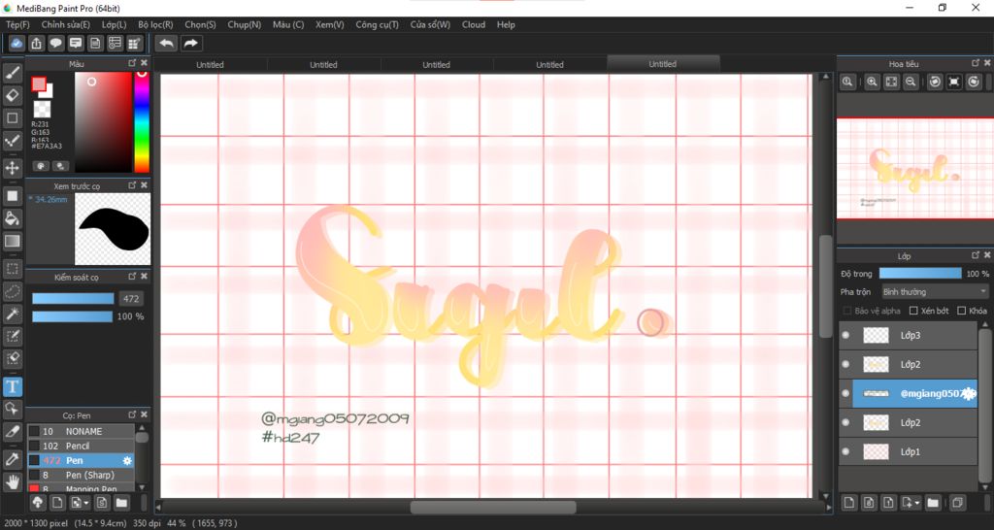Open the Bộ lọc(R) menu
994x530 pixels.
(x=155, y=24)
